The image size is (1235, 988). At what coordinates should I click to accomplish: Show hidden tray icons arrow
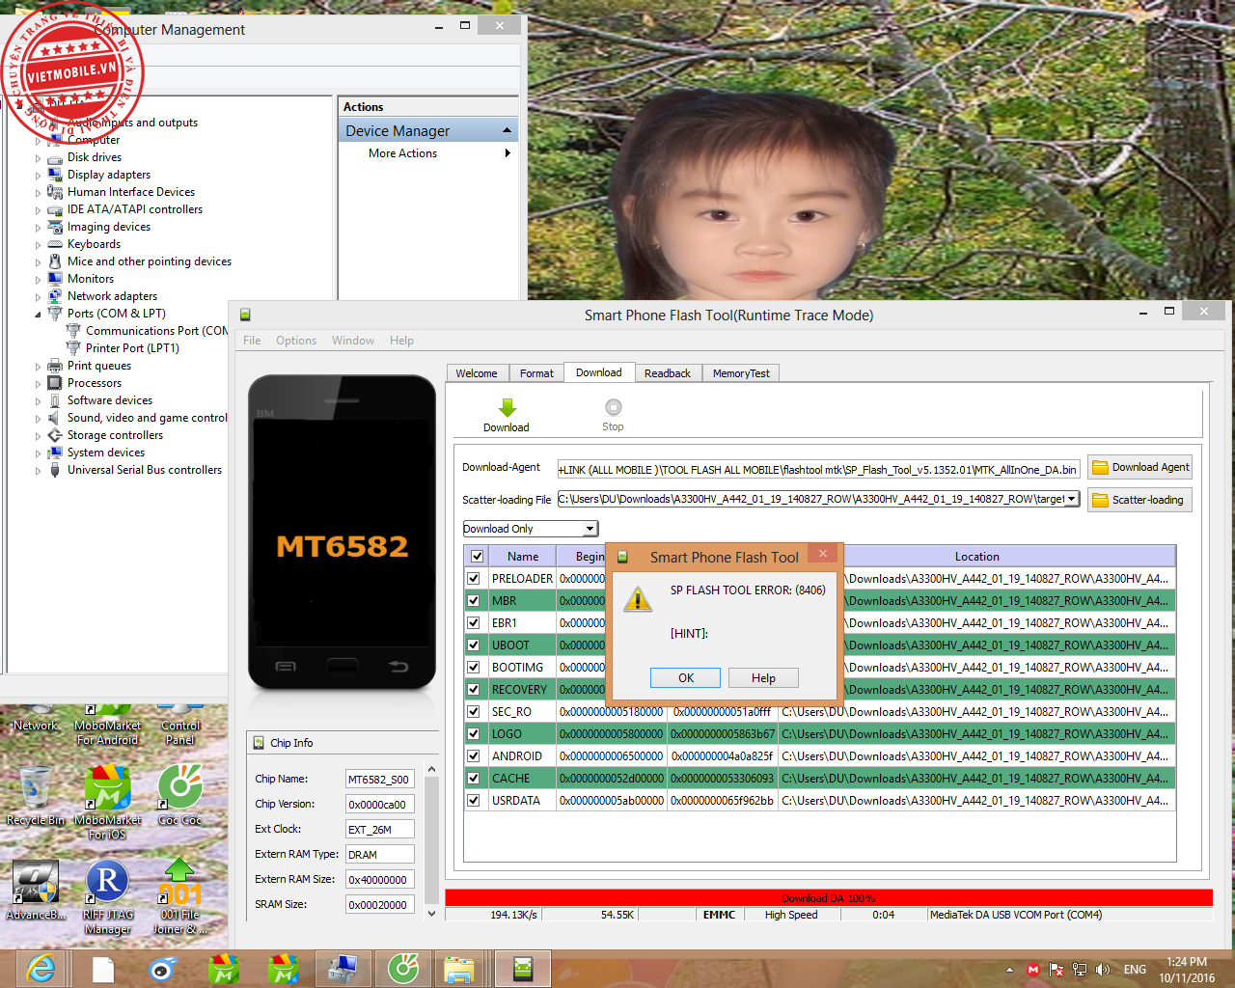tap(1009, 970)
